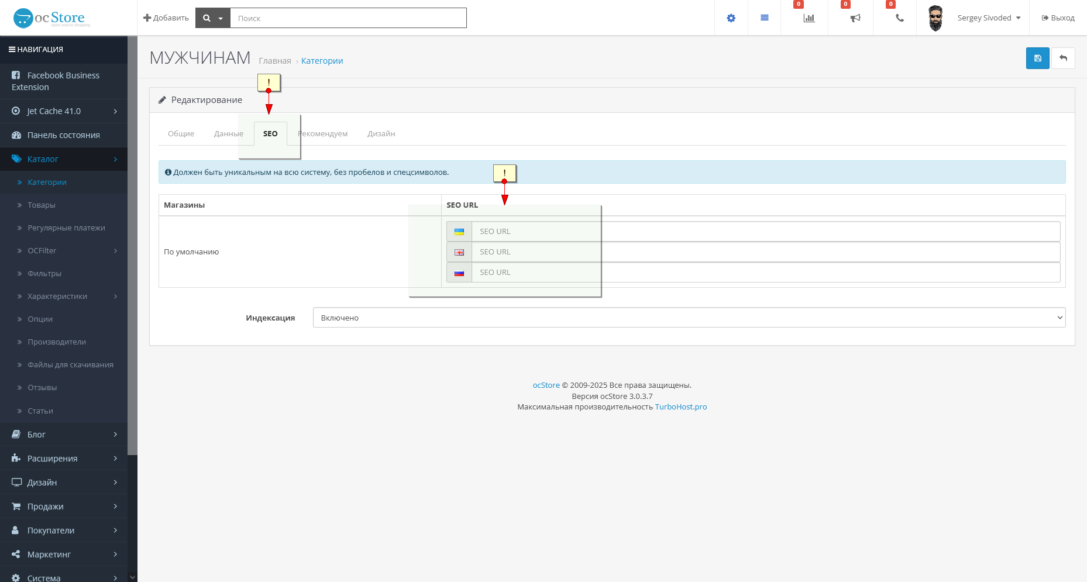Open the megaphone notifications icon
1087x582 pixels.
(x=855, y=18)
